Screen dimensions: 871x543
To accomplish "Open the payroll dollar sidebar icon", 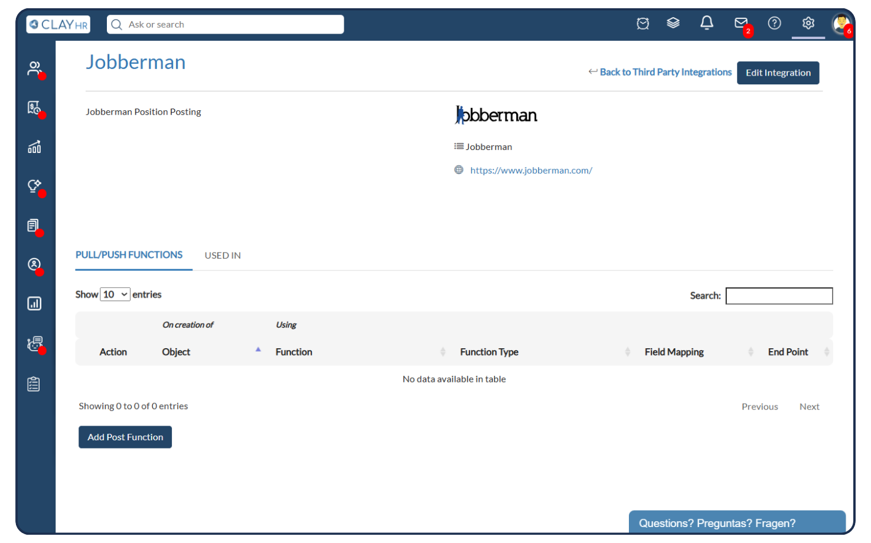I will [x=34, y=108].
